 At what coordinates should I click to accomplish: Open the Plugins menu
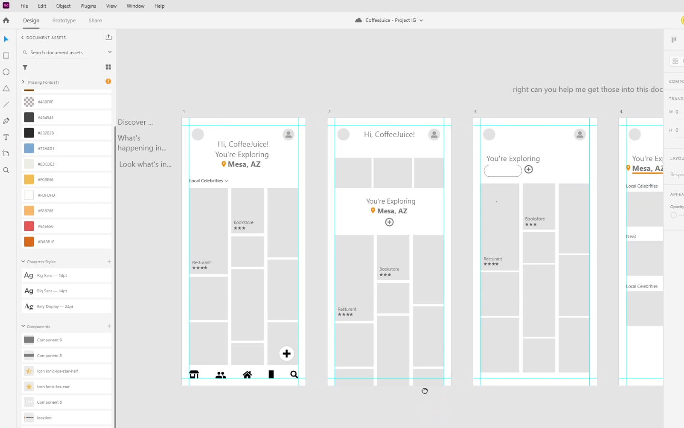[x=88, y=6]
